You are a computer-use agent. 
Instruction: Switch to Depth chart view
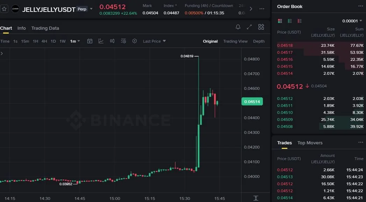(x=259, y=41)
